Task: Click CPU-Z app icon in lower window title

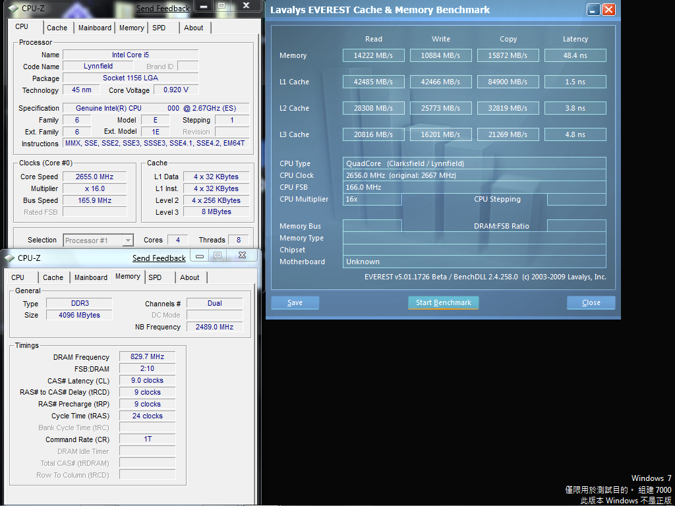Action: [x=9, y=258]
